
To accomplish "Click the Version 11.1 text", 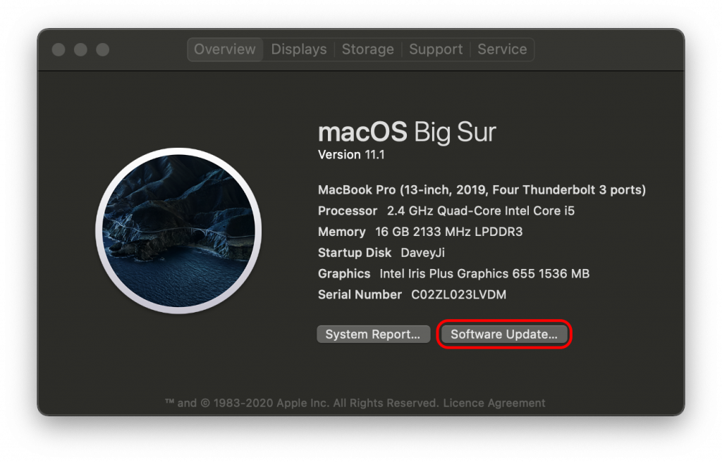I will coord(351,155).
